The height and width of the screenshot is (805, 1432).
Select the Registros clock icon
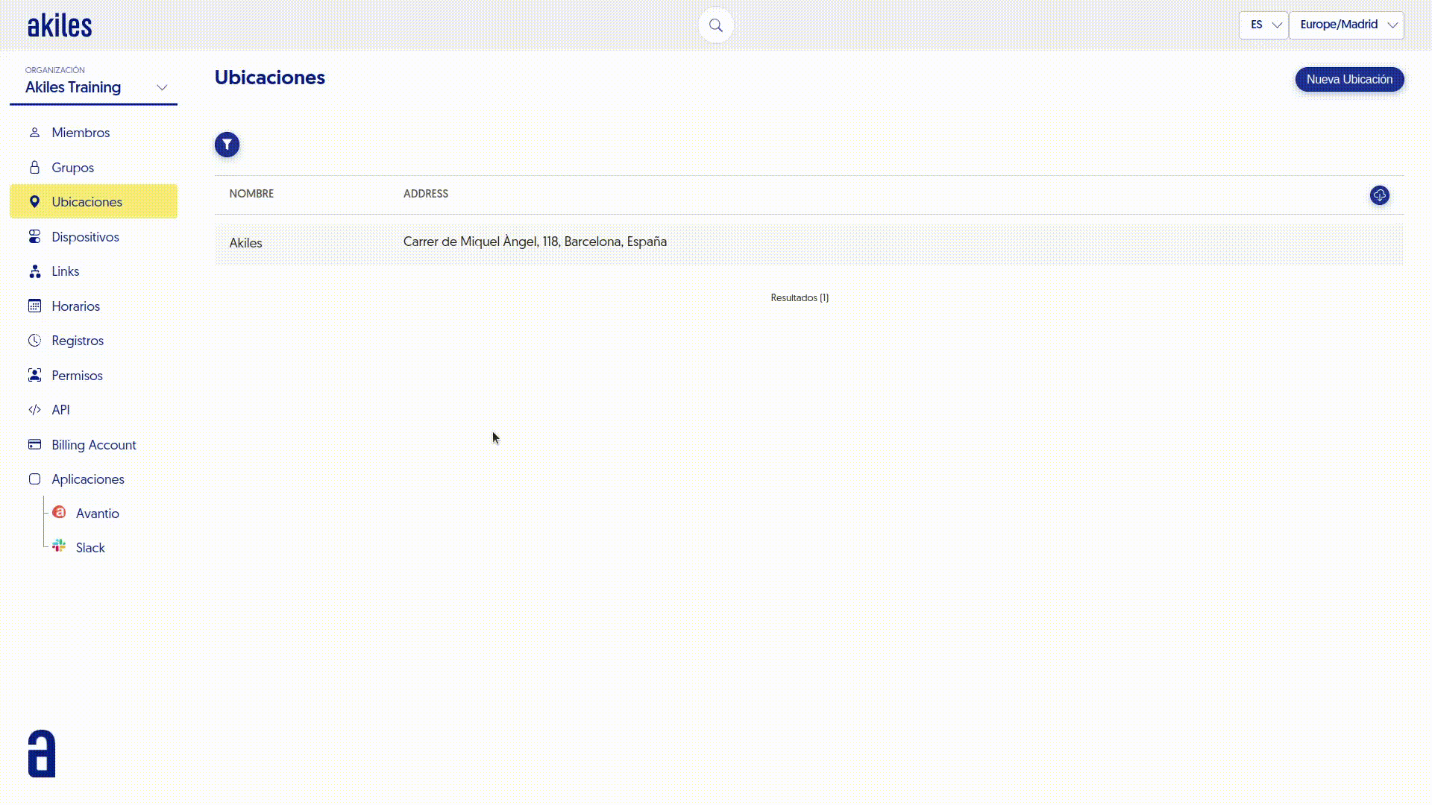(34, 340)
